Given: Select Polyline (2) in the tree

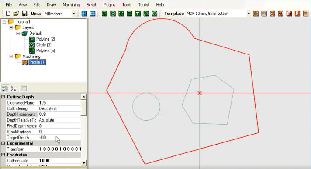Looking at the screenshot, I should 45,39.
